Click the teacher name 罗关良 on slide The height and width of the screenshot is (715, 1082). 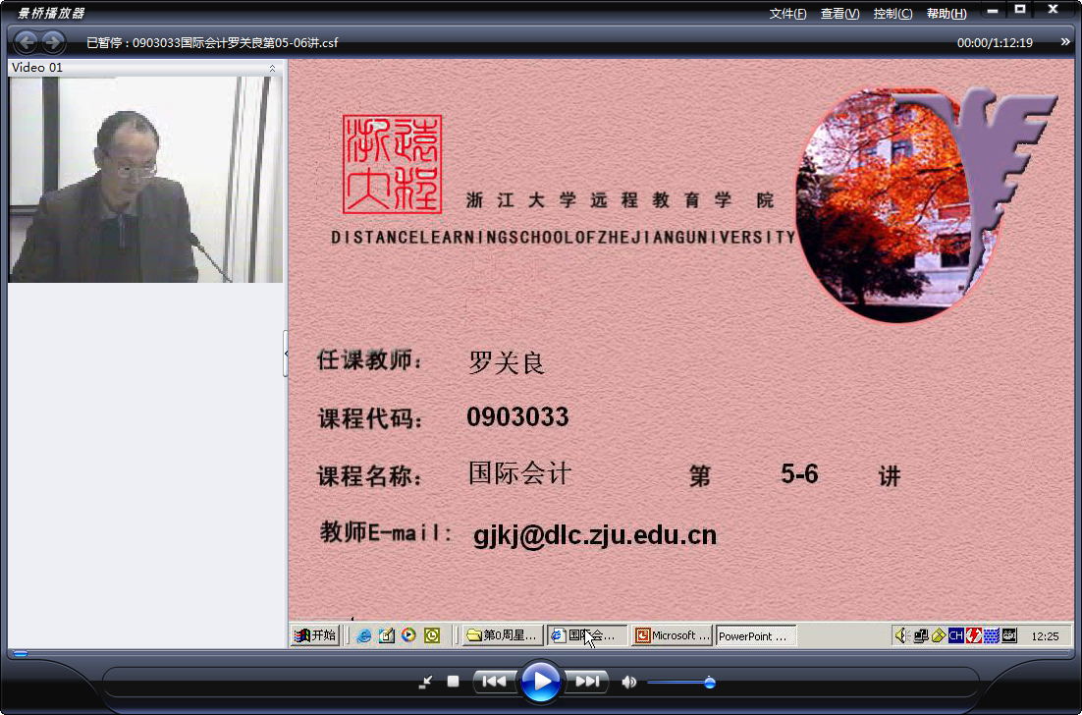pyautogui.click(x=507, y=362)
